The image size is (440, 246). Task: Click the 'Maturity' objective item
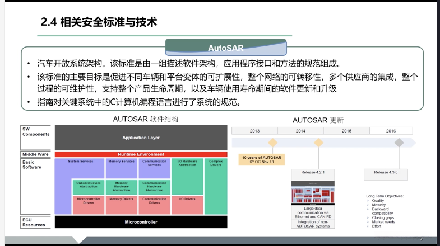coord(378,205)
